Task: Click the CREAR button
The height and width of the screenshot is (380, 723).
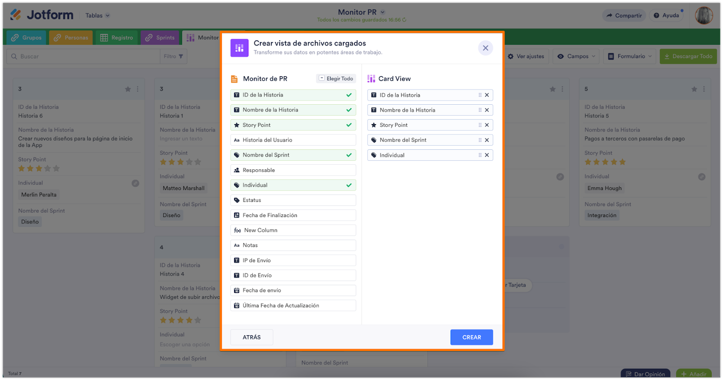Action: pyautogui.click(x=471, y=337)
